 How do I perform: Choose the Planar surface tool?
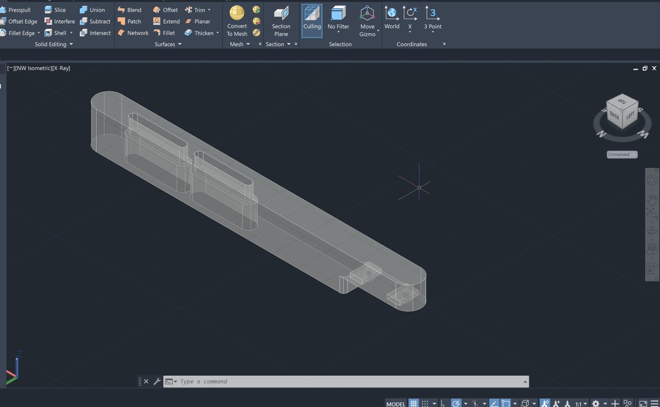197,21
